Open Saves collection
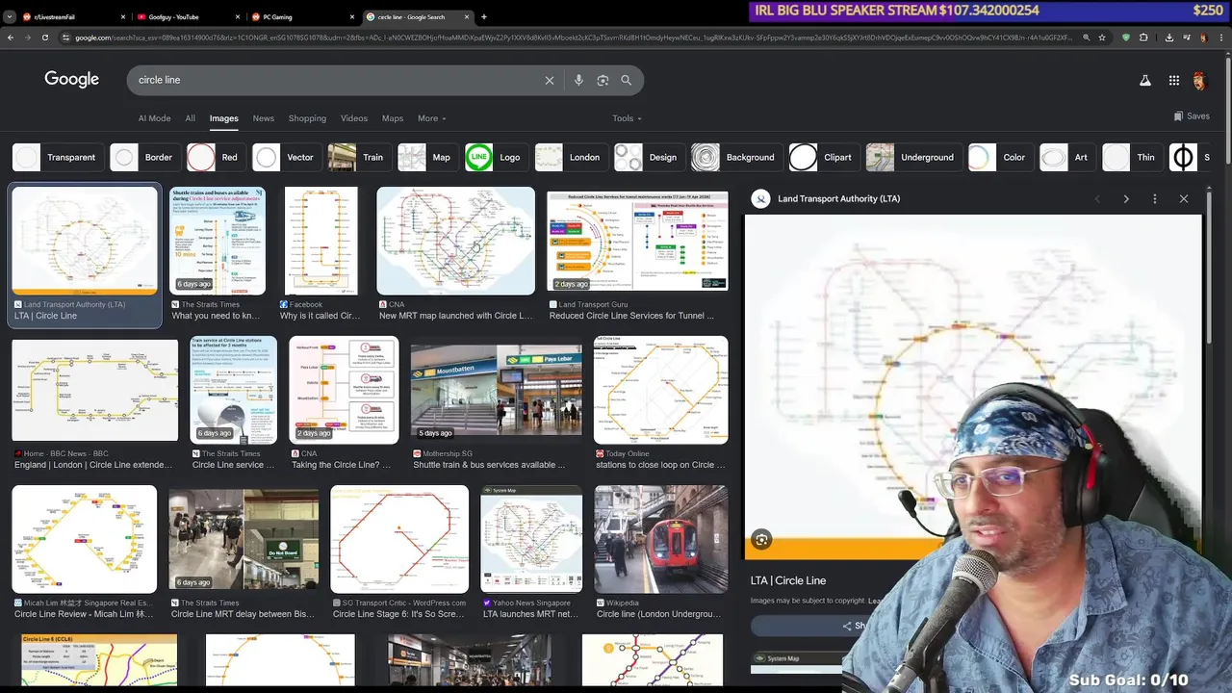 1192,116
